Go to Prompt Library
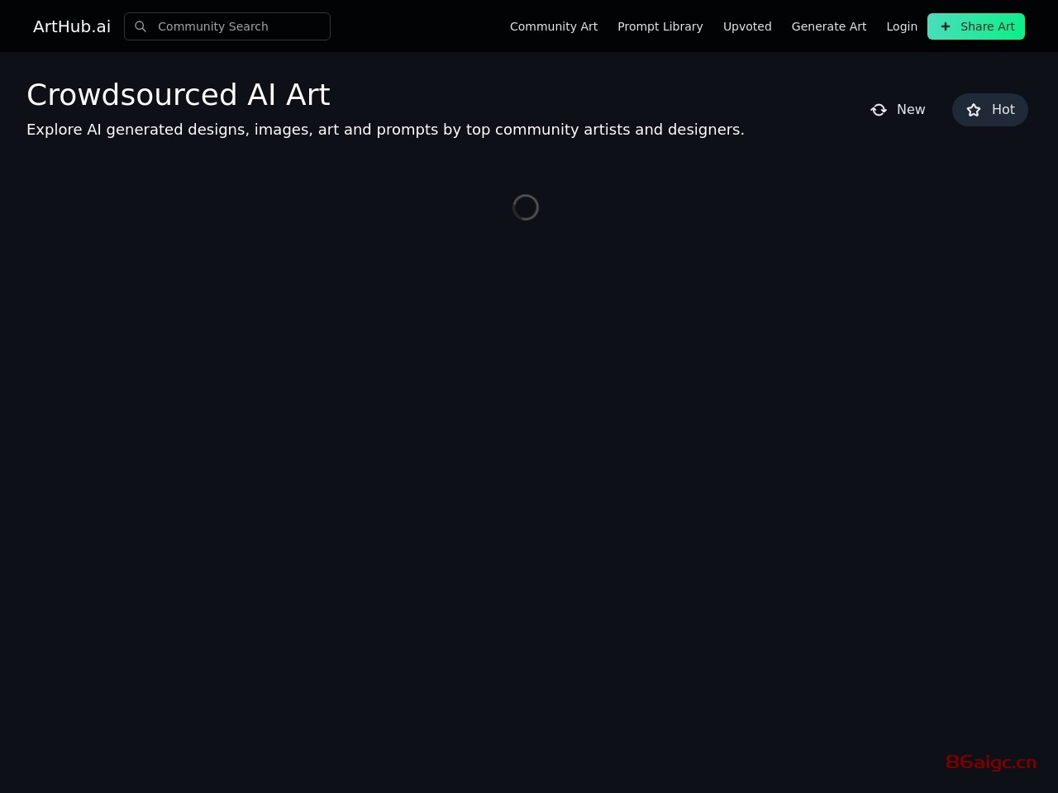 coord(660,26)
